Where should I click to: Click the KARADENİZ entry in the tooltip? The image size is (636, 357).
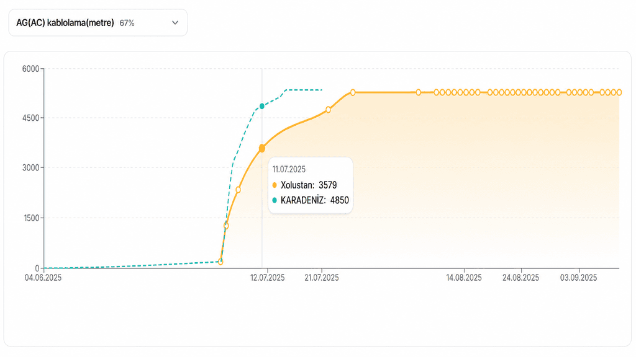tap(311, 200)
